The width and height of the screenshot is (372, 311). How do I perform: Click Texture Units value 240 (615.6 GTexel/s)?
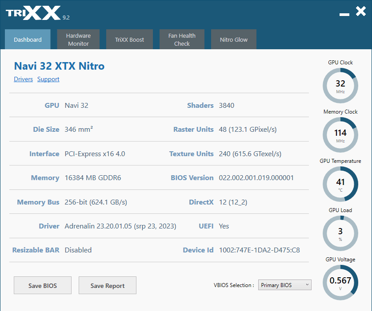click(x=250, y=154)
